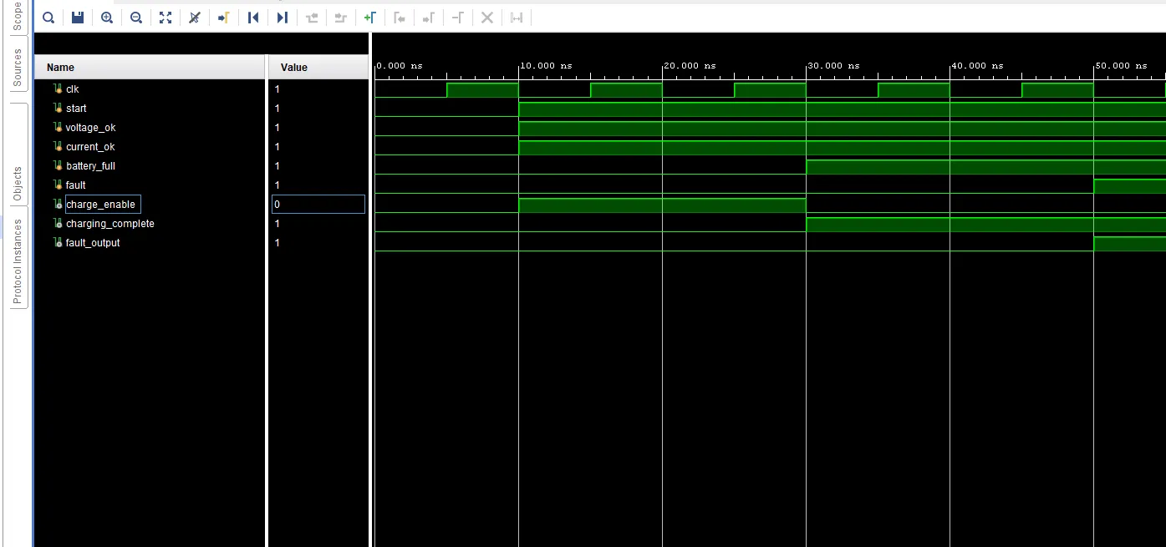
Task: Click the charge_enable value field
Action: pyautogui.click(x=318, y=204)
